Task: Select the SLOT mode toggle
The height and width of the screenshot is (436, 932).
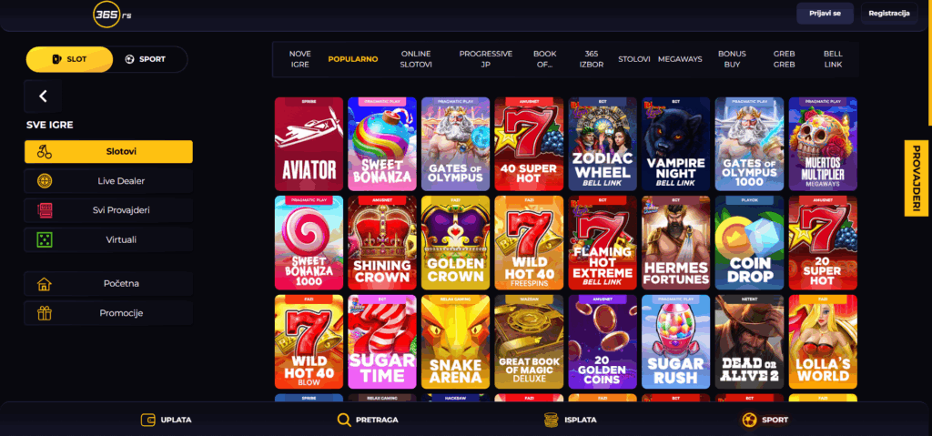Action: (69, 59)
